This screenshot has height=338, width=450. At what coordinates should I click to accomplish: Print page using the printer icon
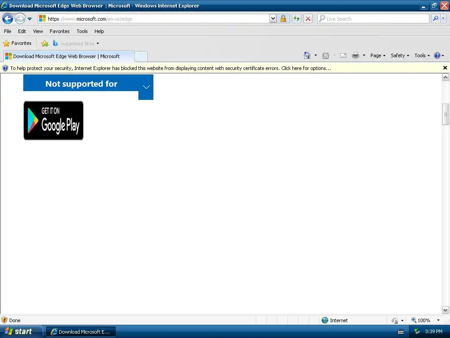pyautogui.click(x=356, y=55)
